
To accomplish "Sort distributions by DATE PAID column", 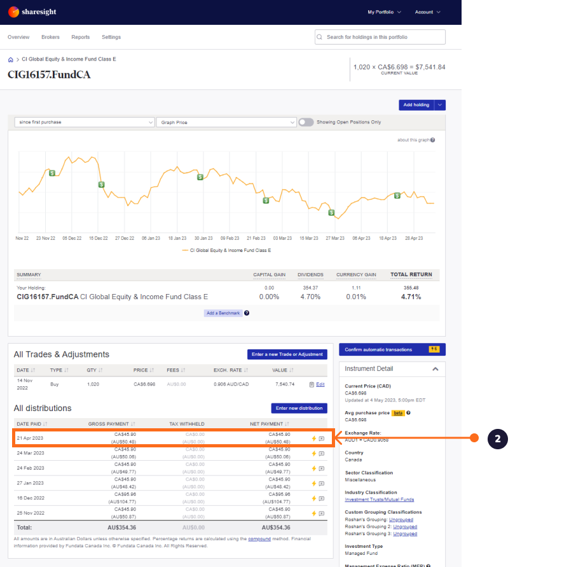I will tap(32, 424).
